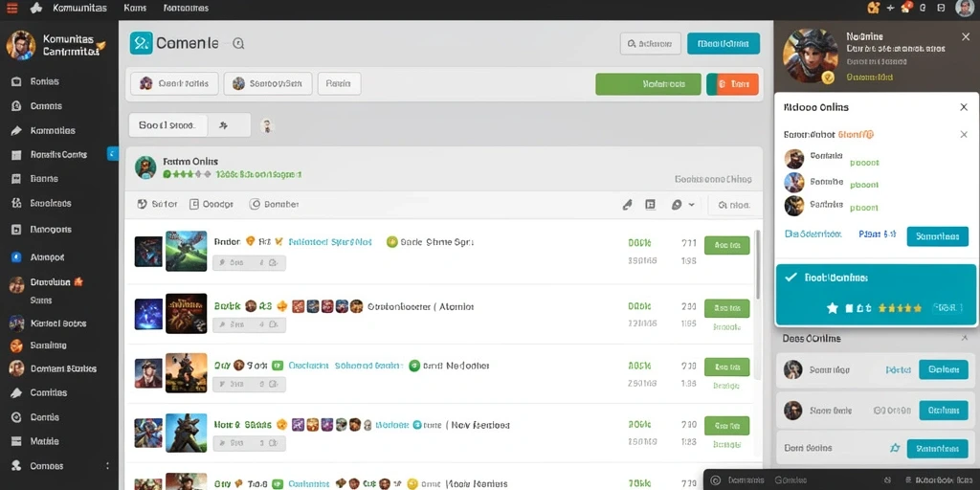Image resolution: width=980 pixels, height=490 pixels.
Task: Open the red hamburger menu in top bar
Action: 11,8
